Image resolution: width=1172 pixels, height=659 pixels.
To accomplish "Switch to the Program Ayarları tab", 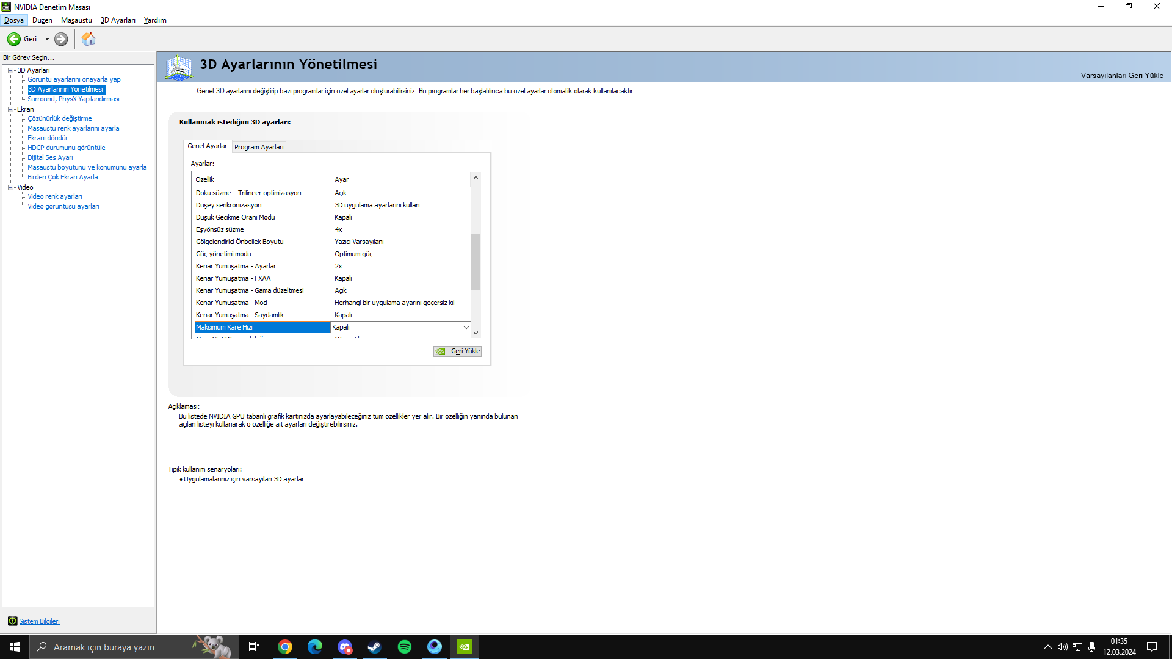I will 259,147.
